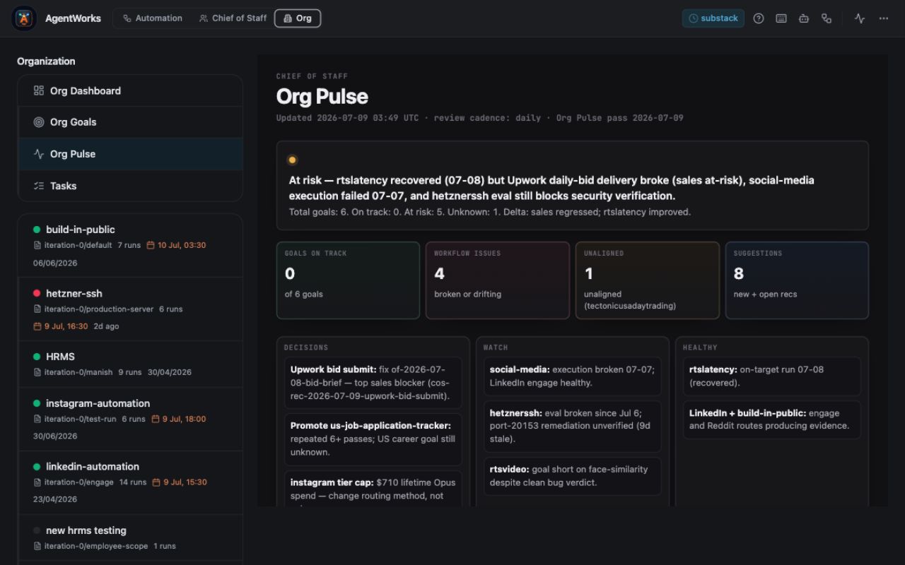The image size is (905, 565).
Task: Click calendar icon next to 9 Jul, 15:30
Action: (x=156, y=482)
